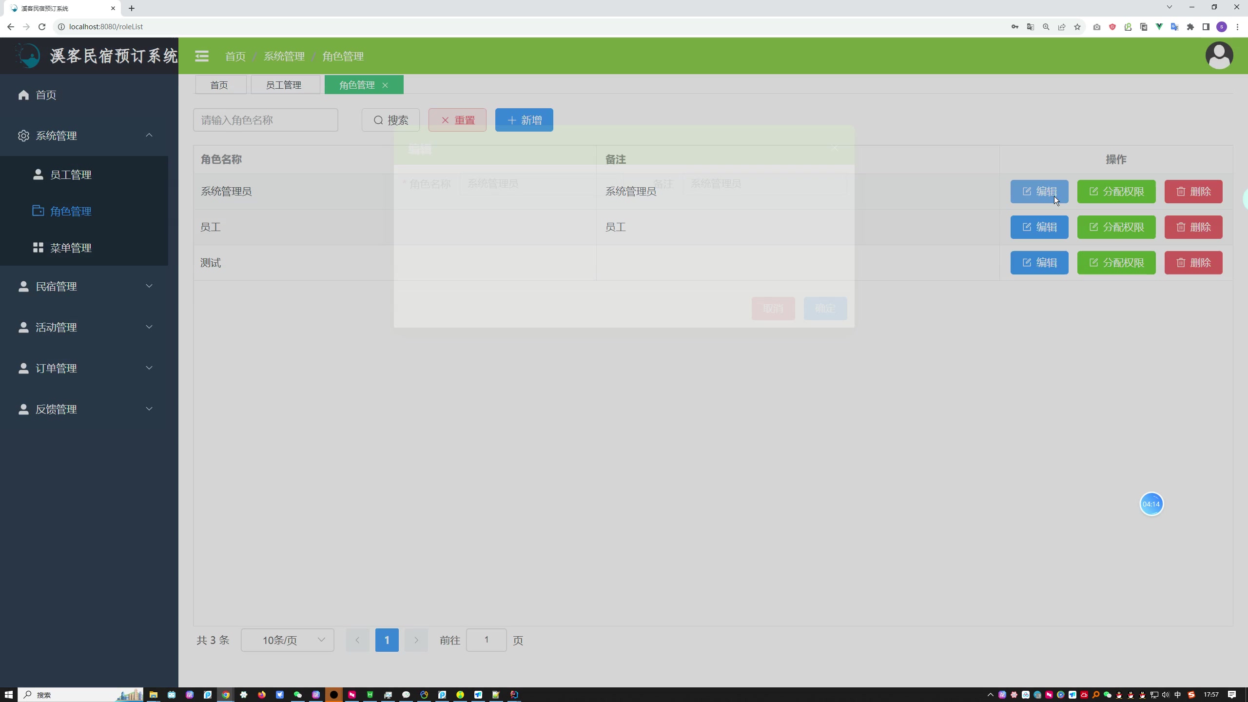Expand the 活动管理 sidebar menu
This screenshot has width=1248, height=702.
84,327
